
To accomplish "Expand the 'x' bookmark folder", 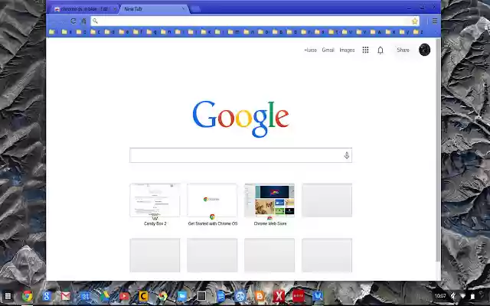I will 390,32.
